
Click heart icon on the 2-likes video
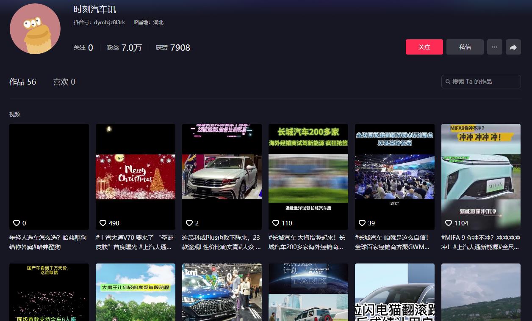click(x=189, y=223)
